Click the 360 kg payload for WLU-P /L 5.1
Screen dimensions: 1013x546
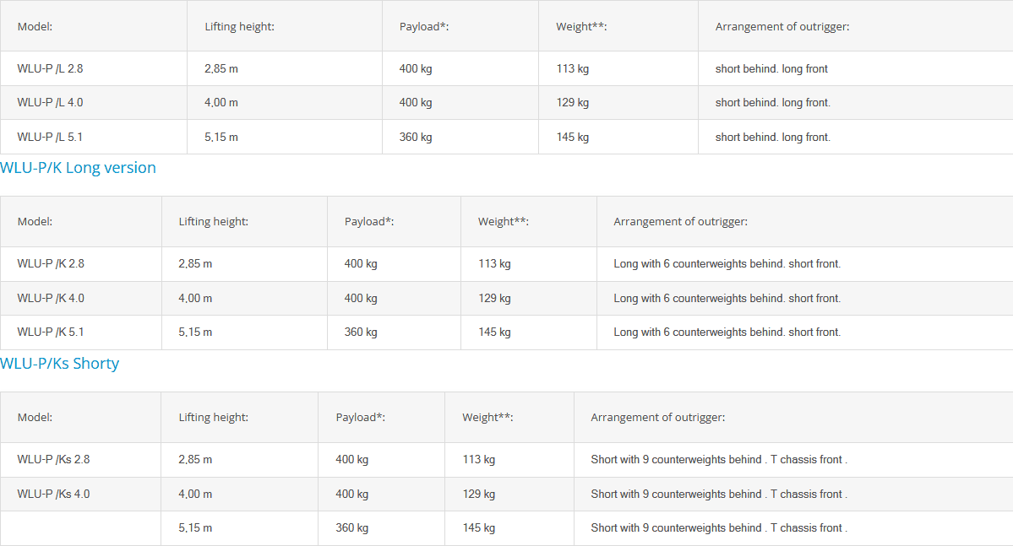click(416, 137)
